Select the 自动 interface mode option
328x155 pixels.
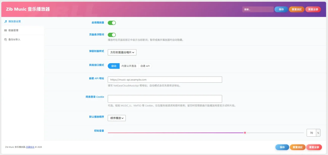[x=114, y=66]
